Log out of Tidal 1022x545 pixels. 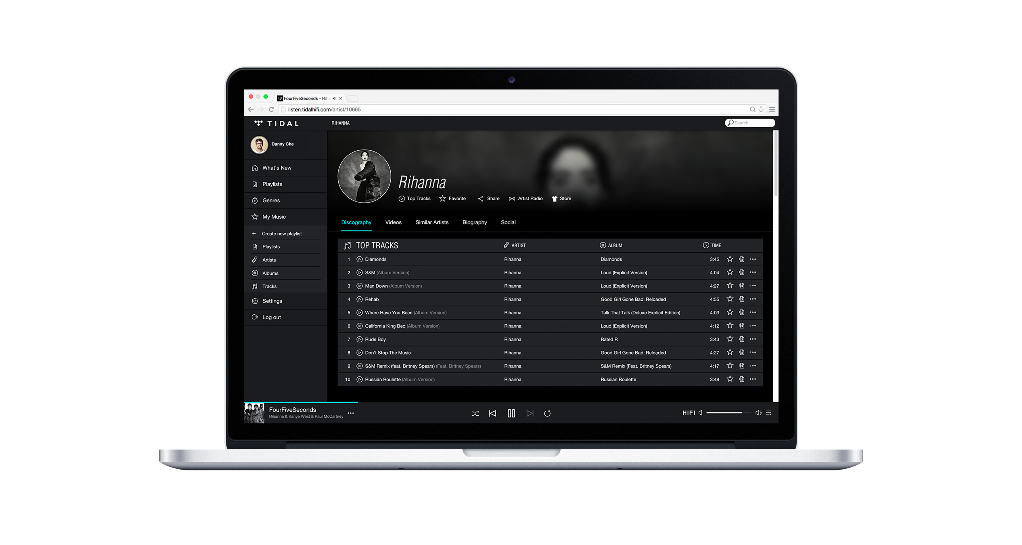tap(271, 317)
